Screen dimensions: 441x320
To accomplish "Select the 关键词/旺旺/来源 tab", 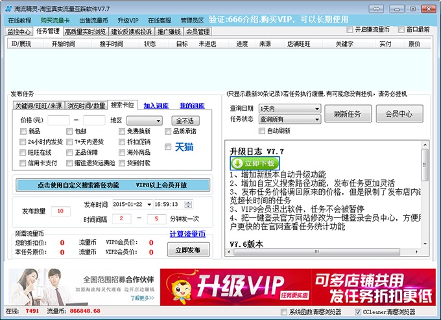I will tap(38, 106).
